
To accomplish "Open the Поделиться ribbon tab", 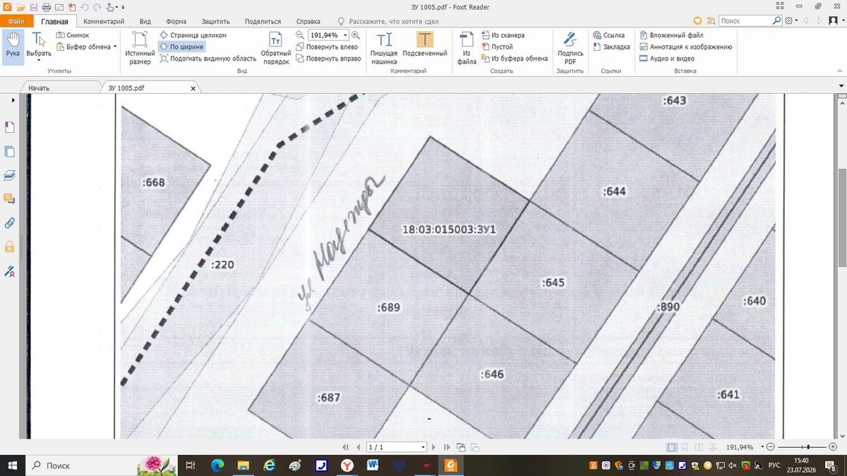I will tap(263, 21).
